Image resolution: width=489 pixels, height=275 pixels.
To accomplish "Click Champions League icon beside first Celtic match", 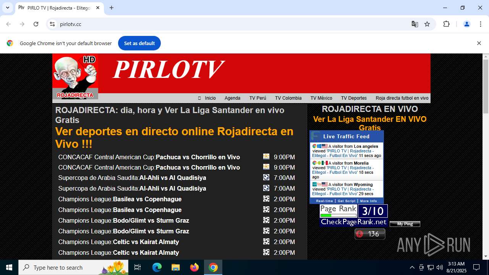I will point(266,241).
